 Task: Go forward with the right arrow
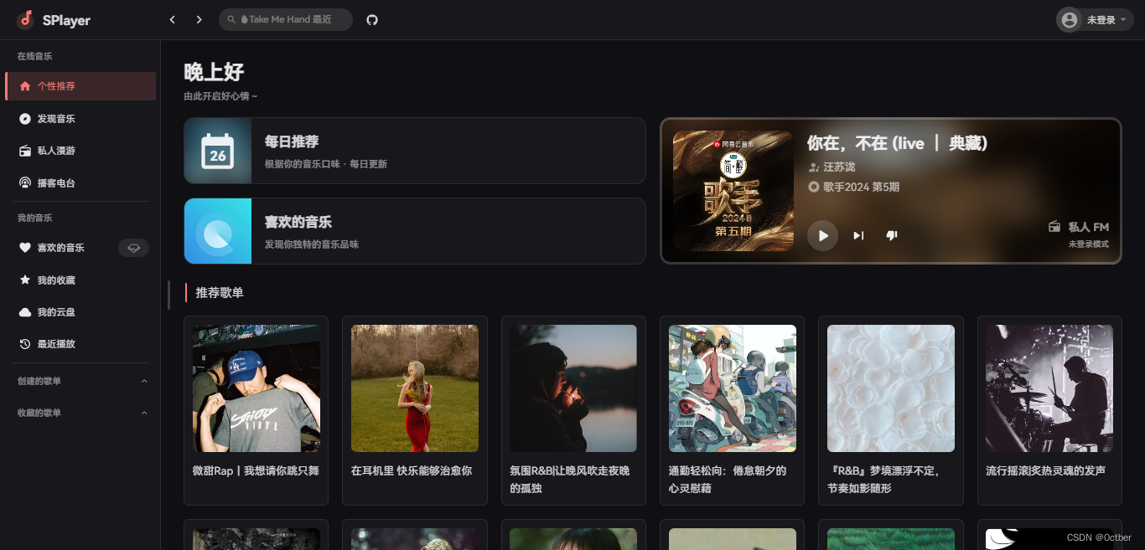(x=199, y=19)
